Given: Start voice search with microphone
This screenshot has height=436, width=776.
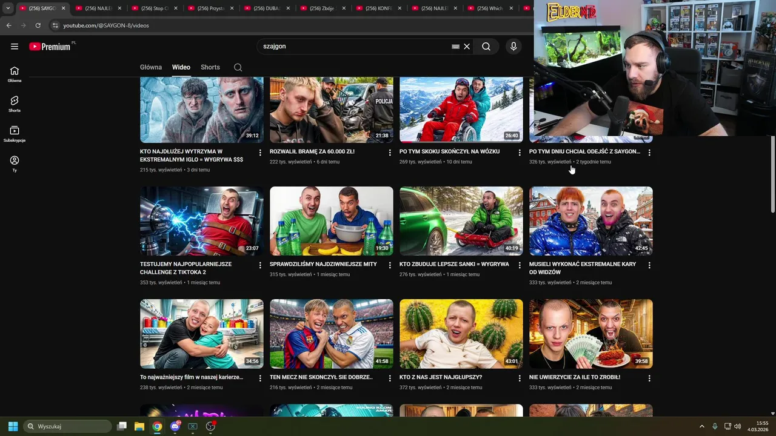Looking at the screenshot, I should click(513, 47).
